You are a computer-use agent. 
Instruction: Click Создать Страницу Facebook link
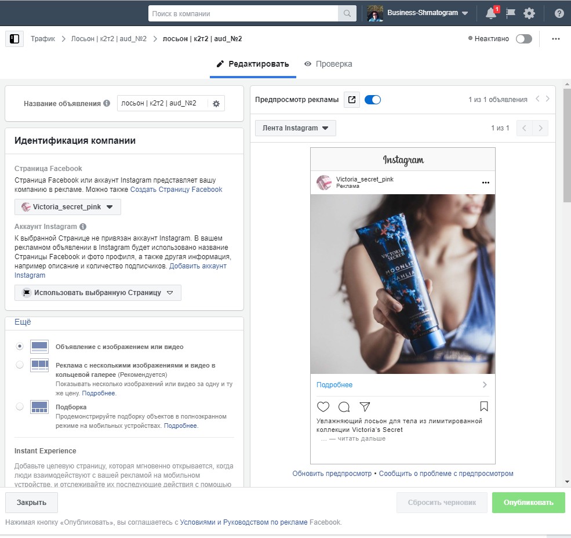click(176, 190)
